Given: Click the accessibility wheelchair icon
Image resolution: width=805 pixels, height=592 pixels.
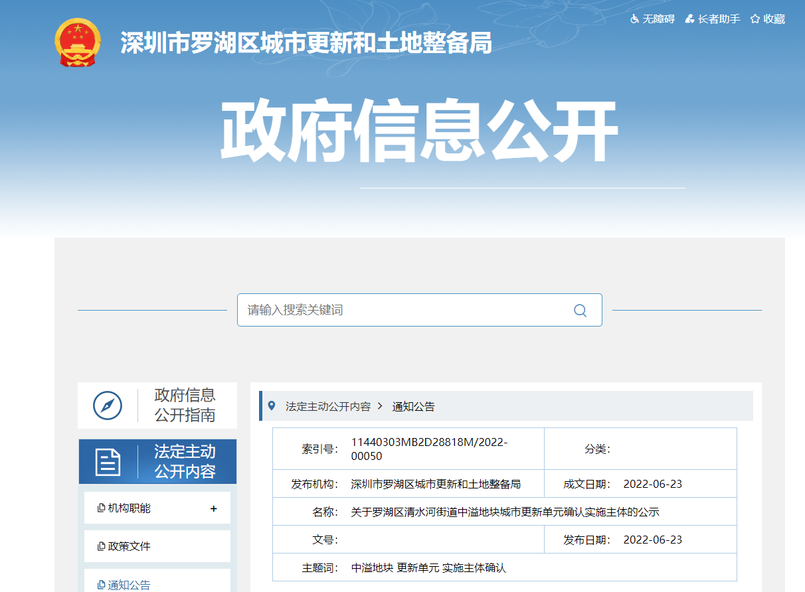Looking at the screenshot, I should coord(634,19).
